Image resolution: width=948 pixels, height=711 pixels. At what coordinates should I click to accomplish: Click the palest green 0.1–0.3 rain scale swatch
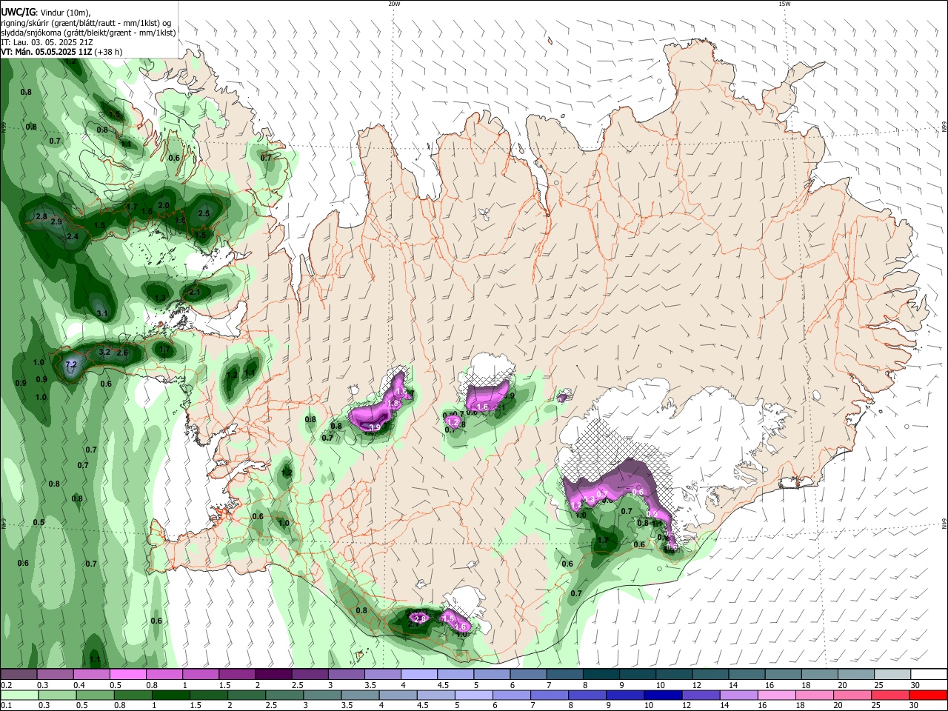pyautogui.click(x=19, y=695)
